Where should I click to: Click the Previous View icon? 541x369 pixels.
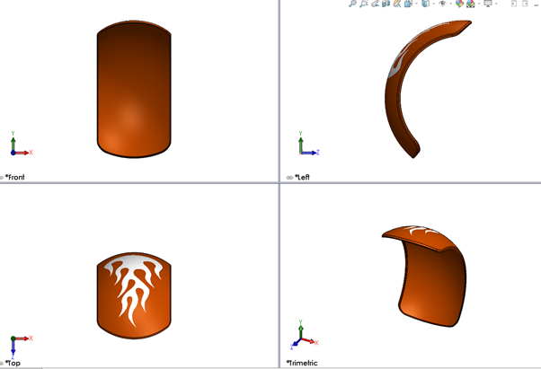[374, 4]
